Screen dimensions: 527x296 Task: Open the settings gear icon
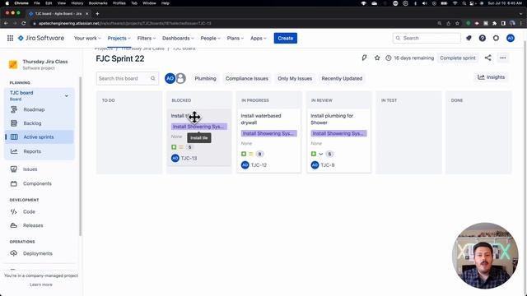click(496, 39)
